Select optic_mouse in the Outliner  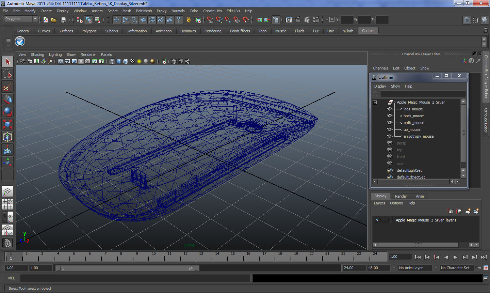[x=414, y=123]
